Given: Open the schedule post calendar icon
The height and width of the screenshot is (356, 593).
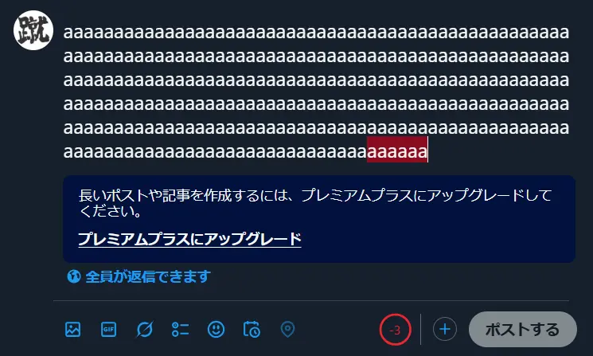Looking at the screenshot, I should (252, 329).
